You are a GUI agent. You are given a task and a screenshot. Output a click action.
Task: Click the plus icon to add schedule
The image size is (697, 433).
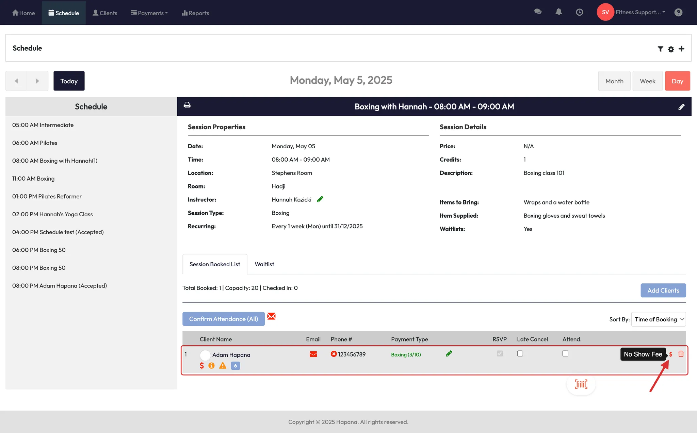[681, 49]
